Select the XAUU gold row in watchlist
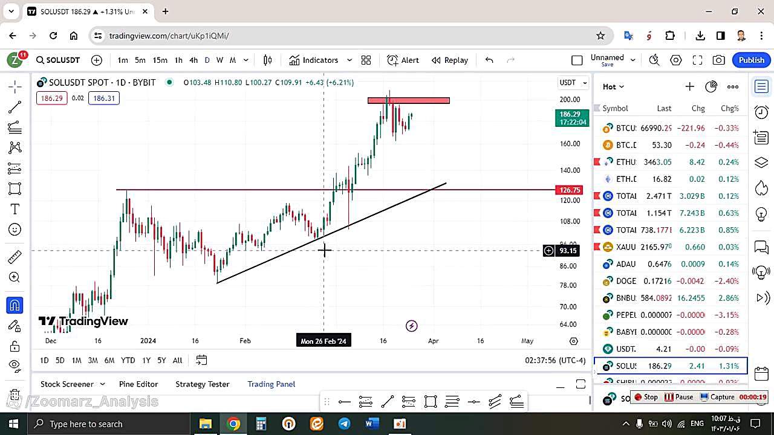The width and height of the screenshot is (774, 435). click(671, 246)
